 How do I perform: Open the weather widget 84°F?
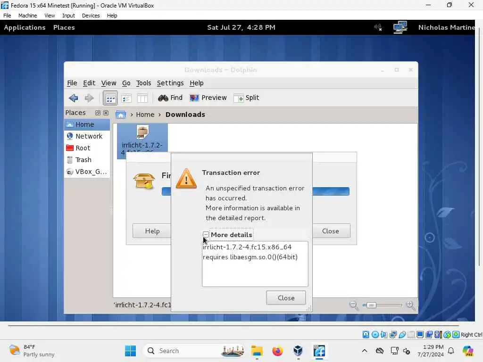tap(32, 351)
